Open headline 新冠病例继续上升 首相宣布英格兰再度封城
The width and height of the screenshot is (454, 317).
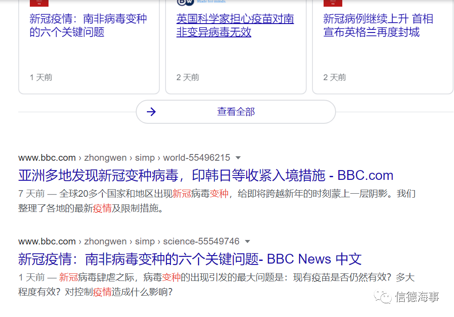pos(378,26)
